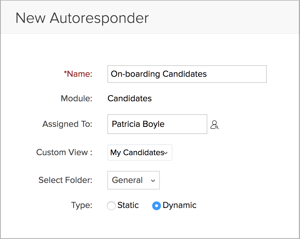Viewport: 300px width, 239px height.
Task: Click the Name field containing On-boarding Candidates
Action: [x=187, y=74]
